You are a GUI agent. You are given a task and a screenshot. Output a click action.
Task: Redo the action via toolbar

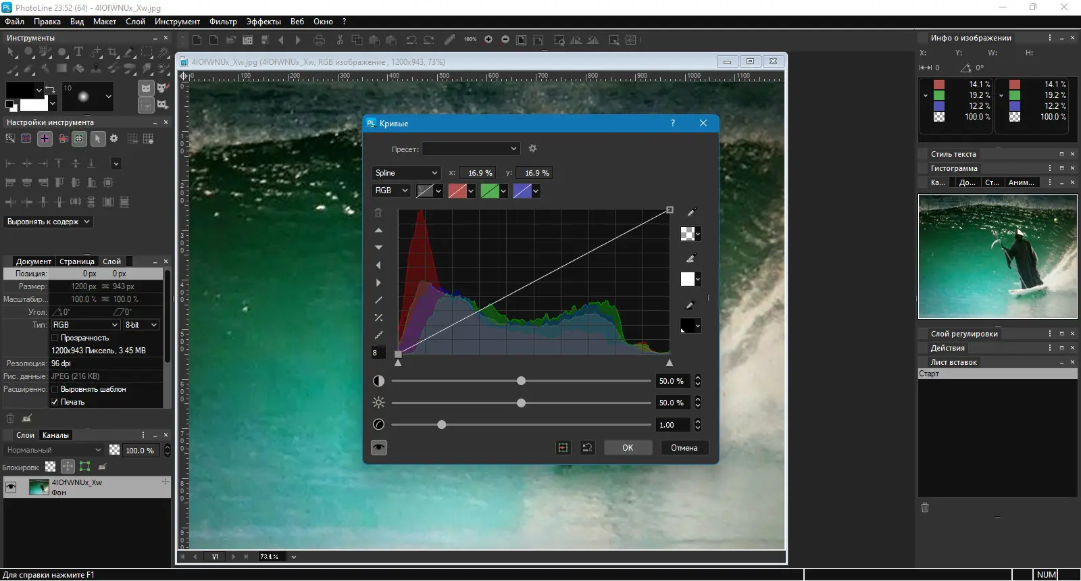(x=428, y=40)
